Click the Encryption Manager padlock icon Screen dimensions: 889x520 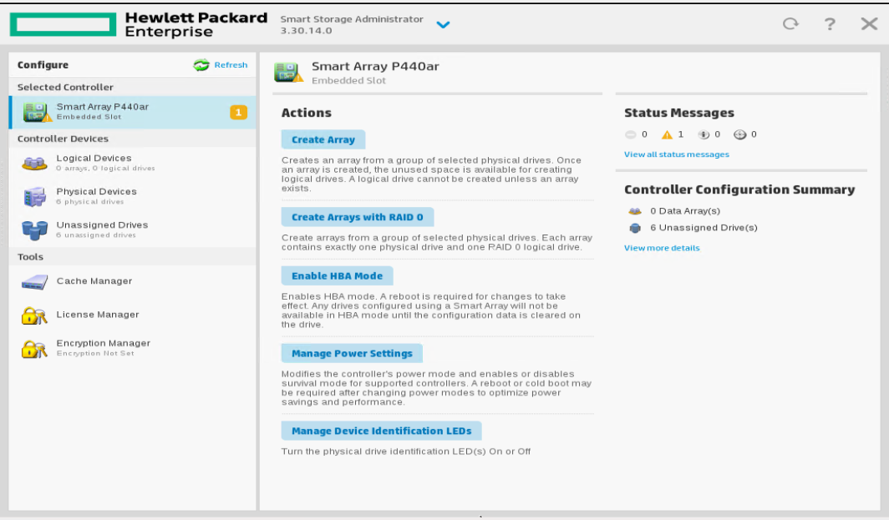(x=34, y=348)
